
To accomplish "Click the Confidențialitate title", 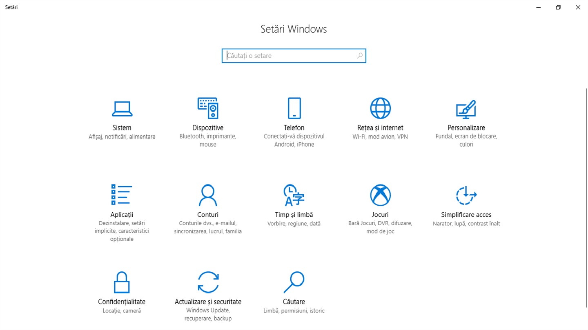I will (122, 302).
